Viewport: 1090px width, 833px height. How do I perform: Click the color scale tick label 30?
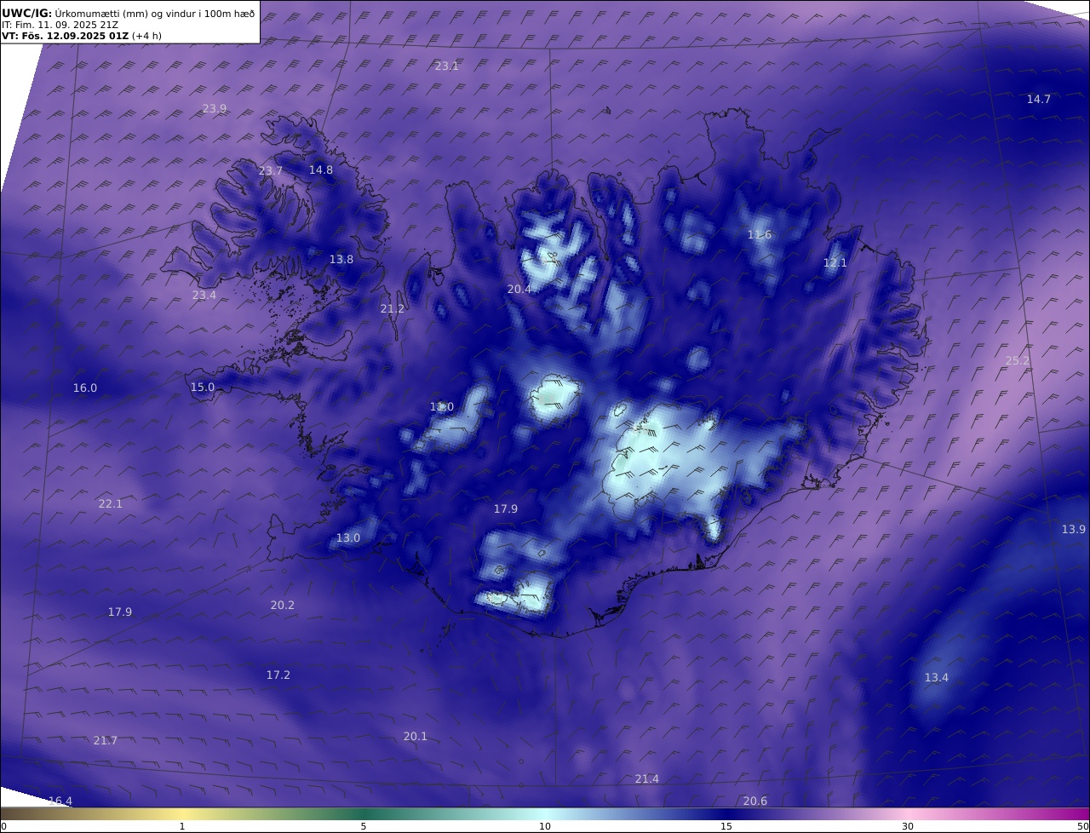point(908,826)
